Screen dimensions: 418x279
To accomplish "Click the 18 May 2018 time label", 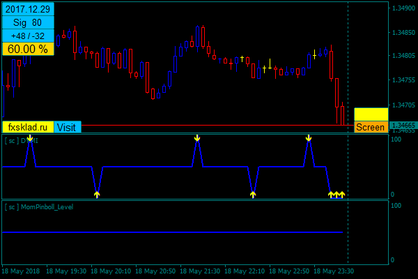I will [x=20, y=271].
